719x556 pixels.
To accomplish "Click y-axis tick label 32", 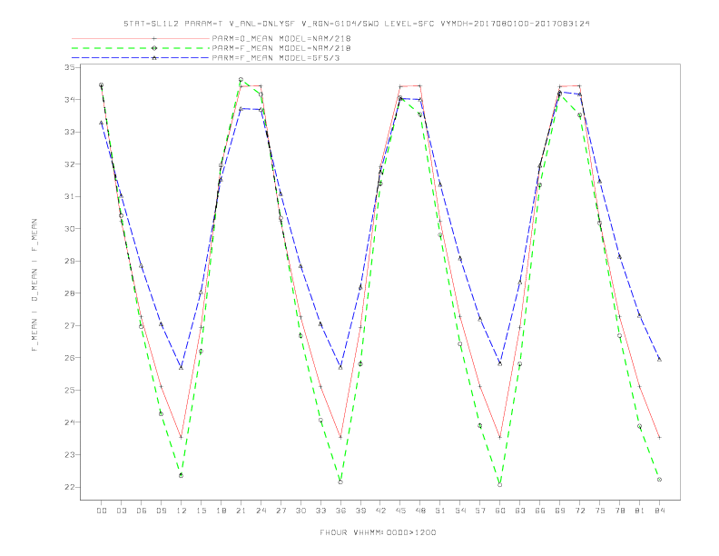I will [x=69, y=164].
